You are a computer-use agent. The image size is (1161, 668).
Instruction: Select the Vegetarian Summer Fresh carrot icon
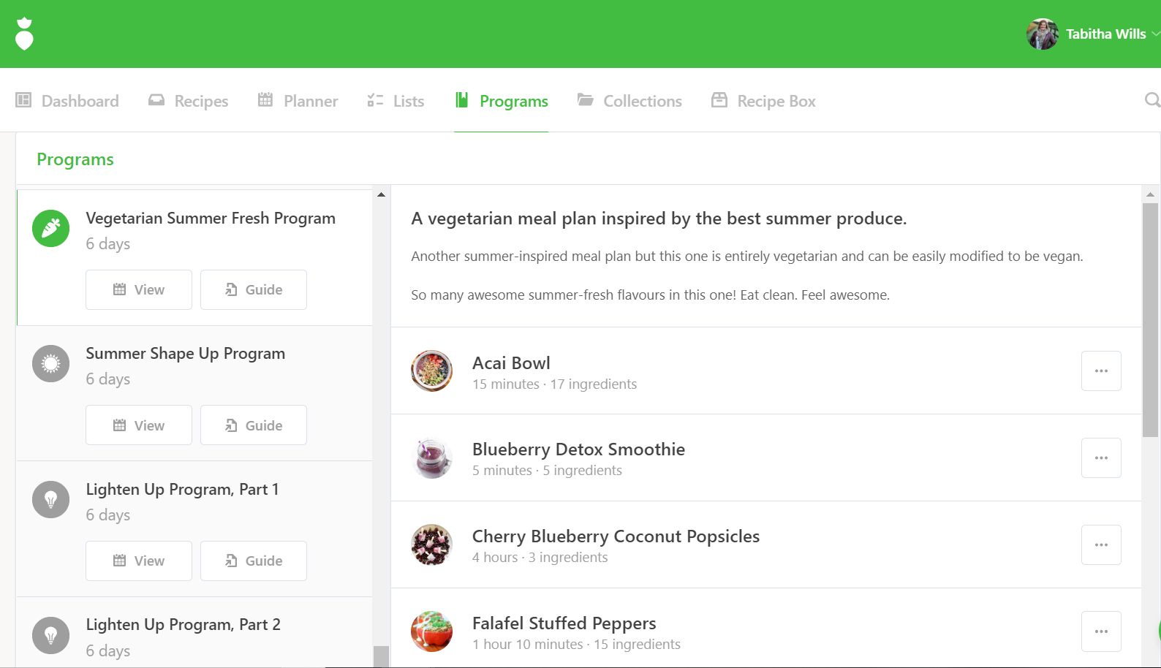click(x=50, y=229)
